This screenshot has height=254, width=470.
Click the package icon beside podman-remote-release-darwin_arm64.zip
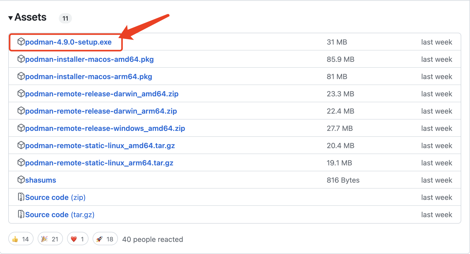tap(21, 111)
